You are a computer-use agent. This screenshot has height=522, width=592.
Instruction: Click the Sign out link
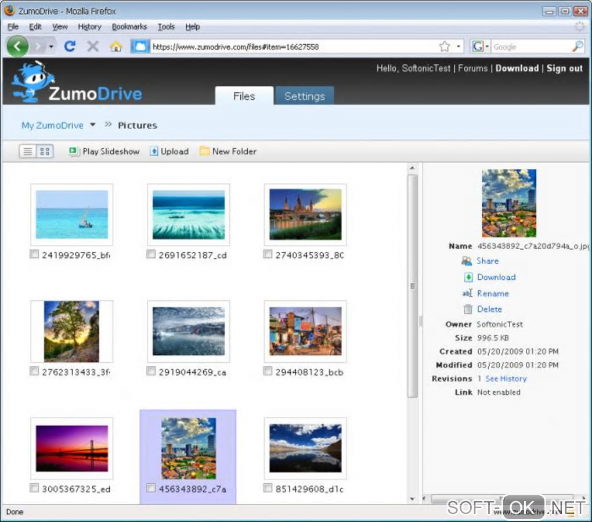coord(565,69)
